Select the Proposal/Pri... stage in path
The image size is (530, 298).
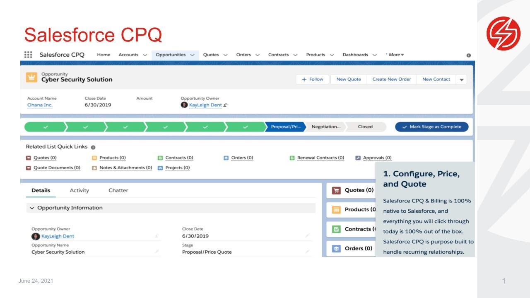click(x=286, y=127)
